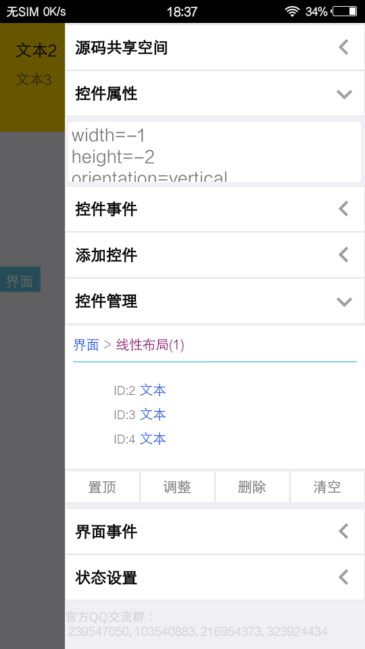Tap 文本2 in the yellow preview area
Viewport: 365px width, 649px height.
click(x=36, y=51)
